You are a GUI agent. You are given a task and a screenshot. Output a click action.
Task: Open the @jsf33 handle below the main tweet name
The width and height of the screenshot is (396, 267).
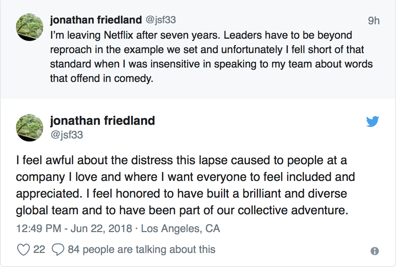click(x=66, y=134)
